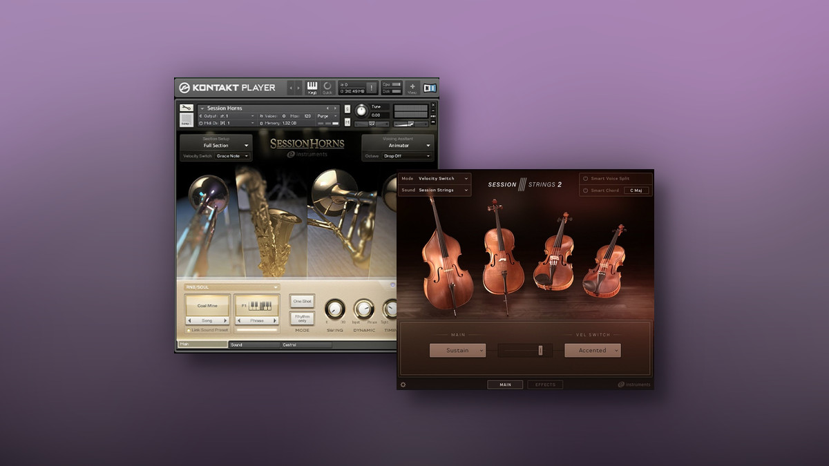Screen dimensions: 829x466
Task: Click the Tune knob in Kontakt
Action: click(361, 110)
